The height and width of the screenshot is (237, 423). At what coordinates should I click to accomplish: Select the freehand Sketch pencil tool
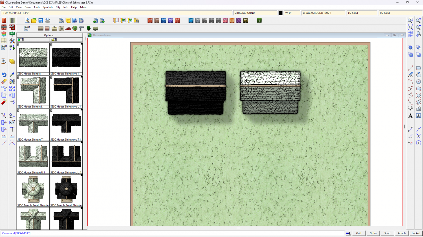tap(411, 75)
